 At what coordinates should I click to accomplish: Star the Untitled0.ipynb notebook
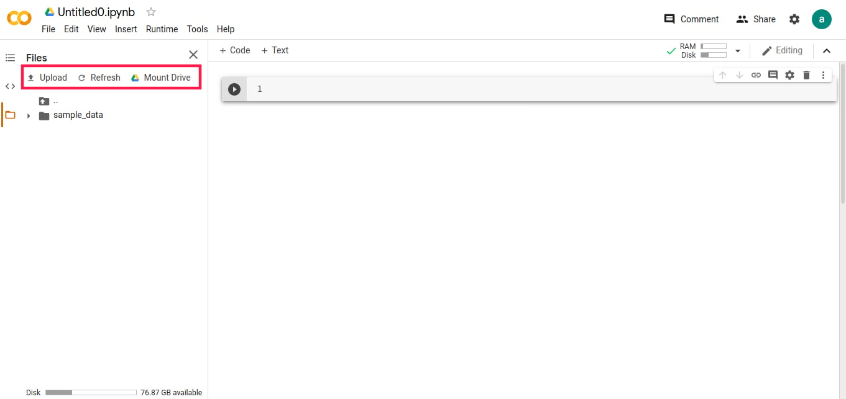(x=151, y=12)
